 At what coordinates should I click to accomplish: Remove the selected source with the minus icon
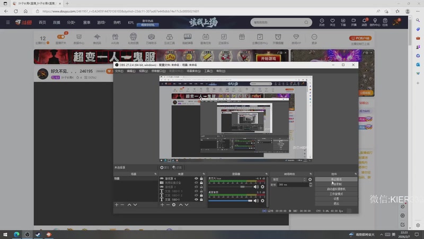[x=167, y=204]
